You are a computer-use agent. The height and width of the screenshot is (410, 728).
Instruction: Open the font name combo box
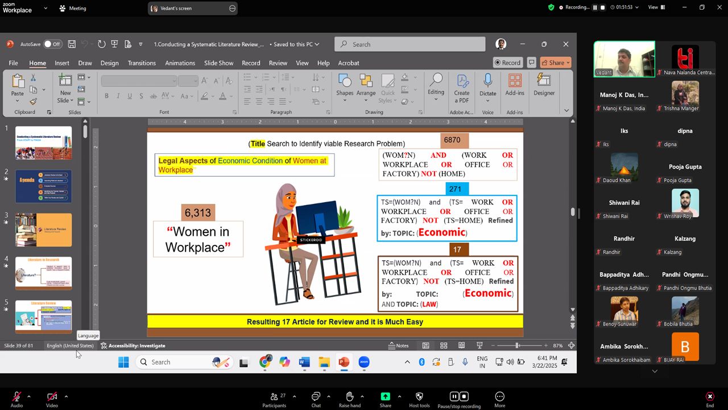139,81
